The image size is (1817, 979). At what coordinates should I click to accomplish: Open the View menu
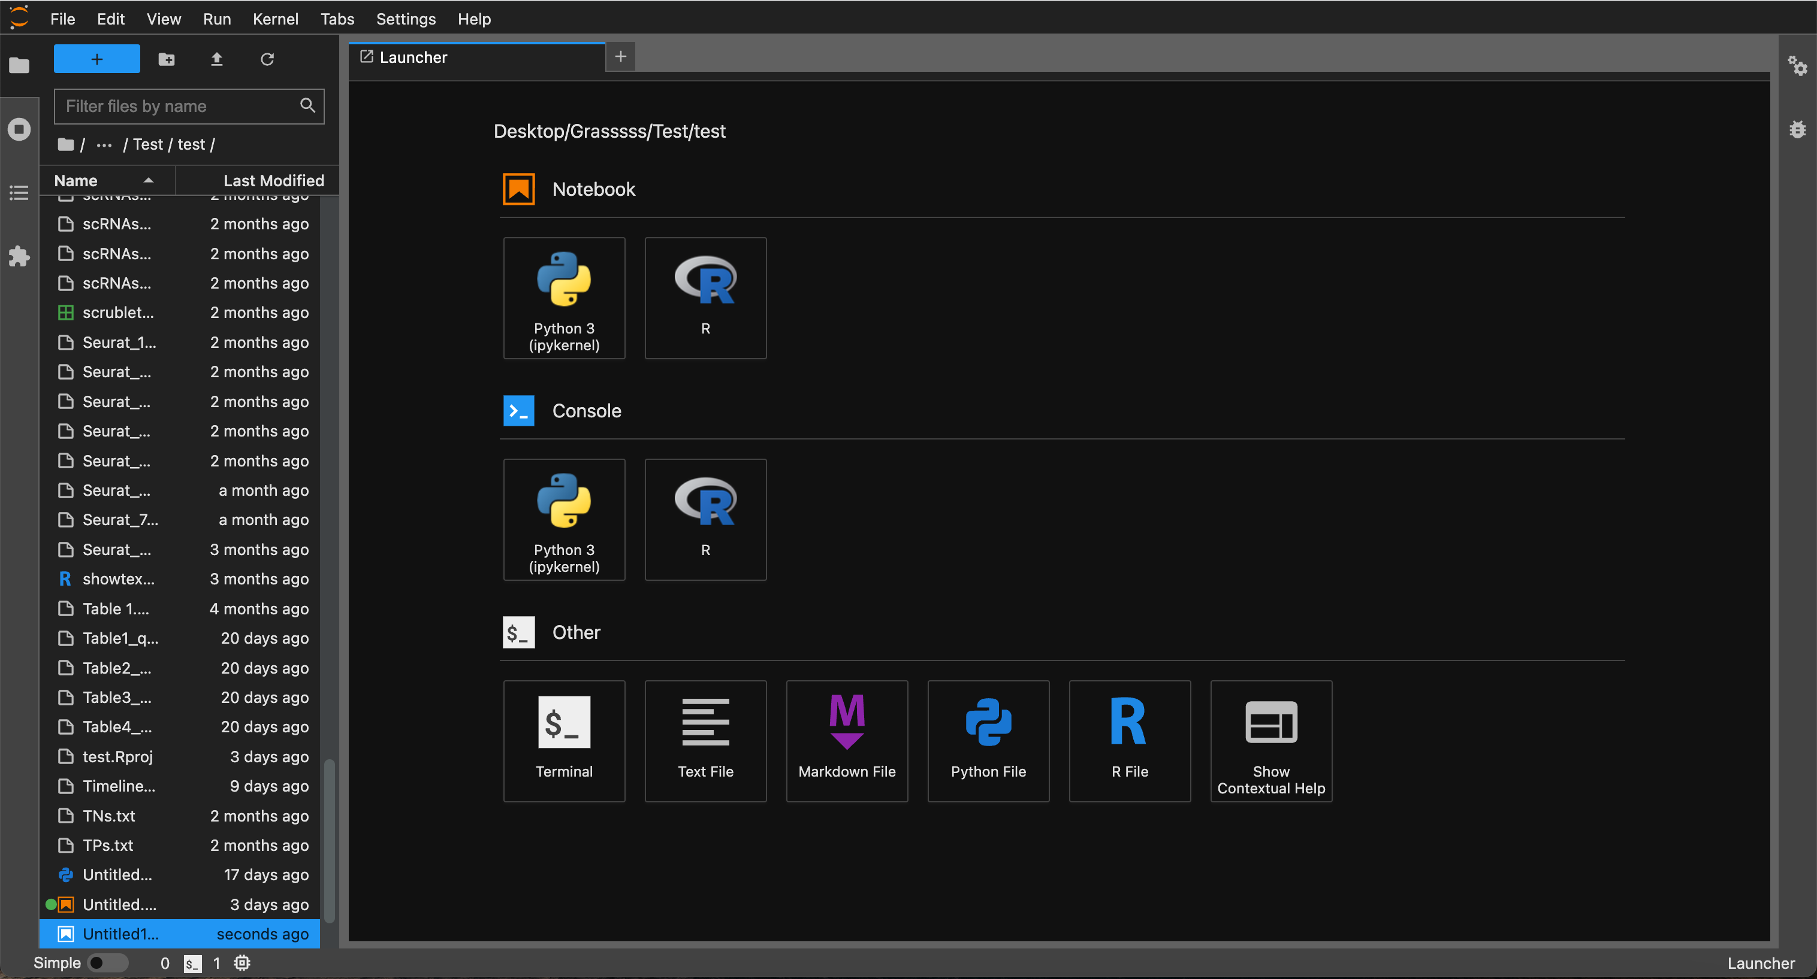pyautogui.click(x=164, y=19)
